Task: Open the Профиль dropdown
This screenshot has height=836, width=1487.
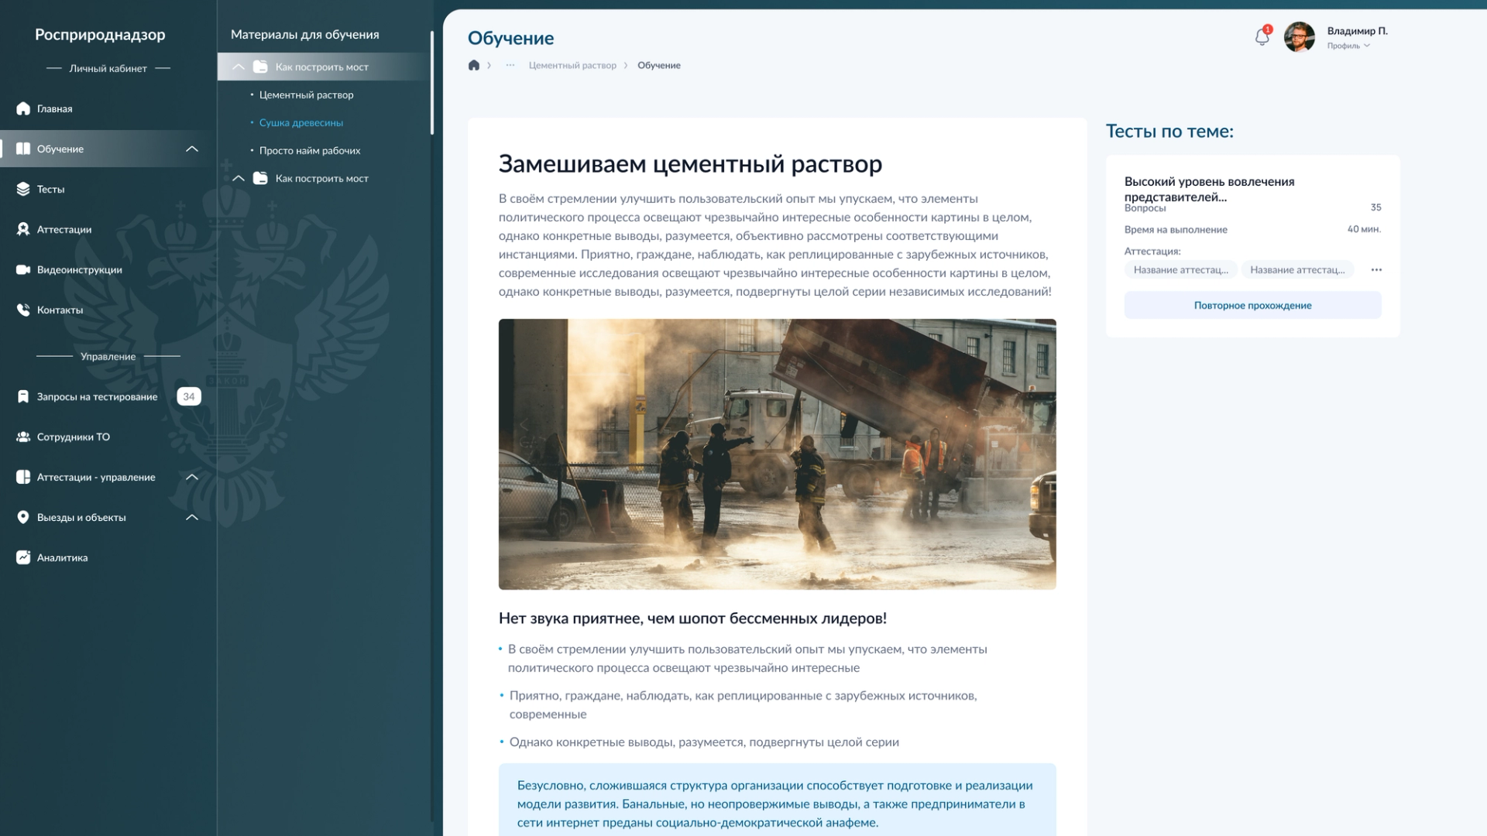Action: point(1348,46)
